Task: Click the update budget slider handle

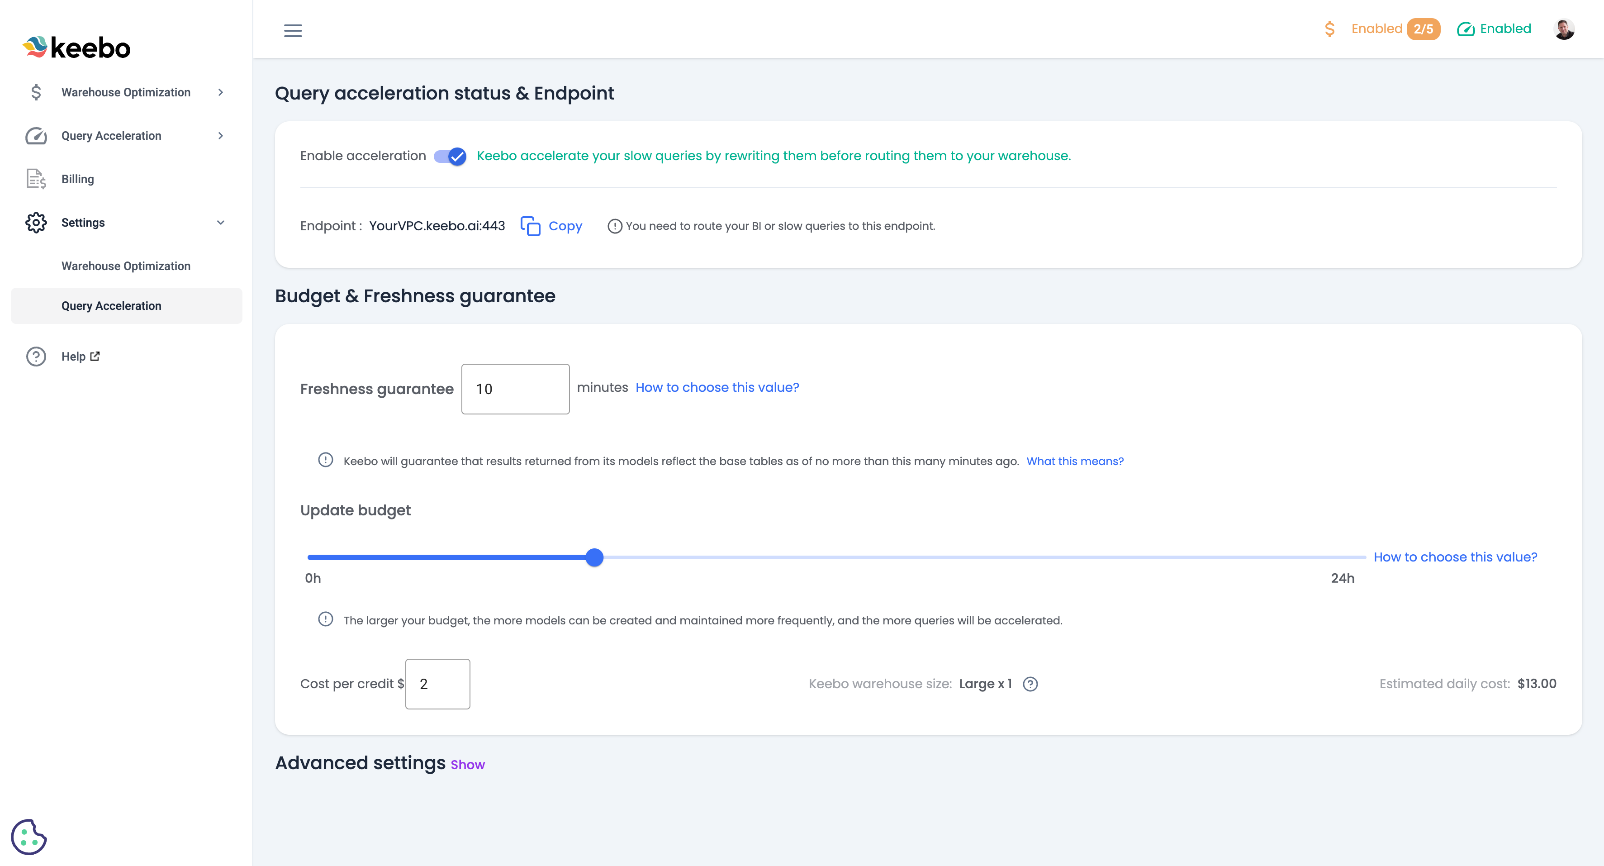Action: coord(595,557)
